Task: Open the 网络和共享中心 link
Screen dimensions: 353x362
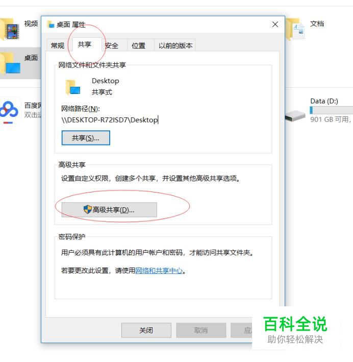Action: coord(159,270)
